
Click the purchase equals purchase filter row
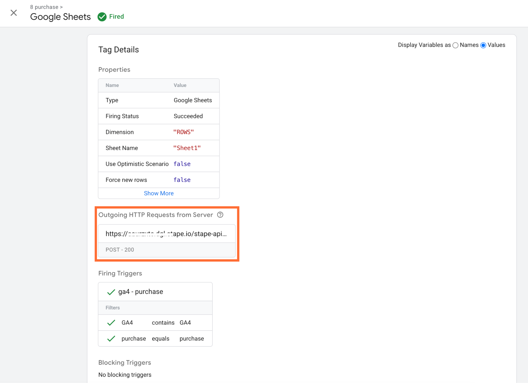point(155,339)
